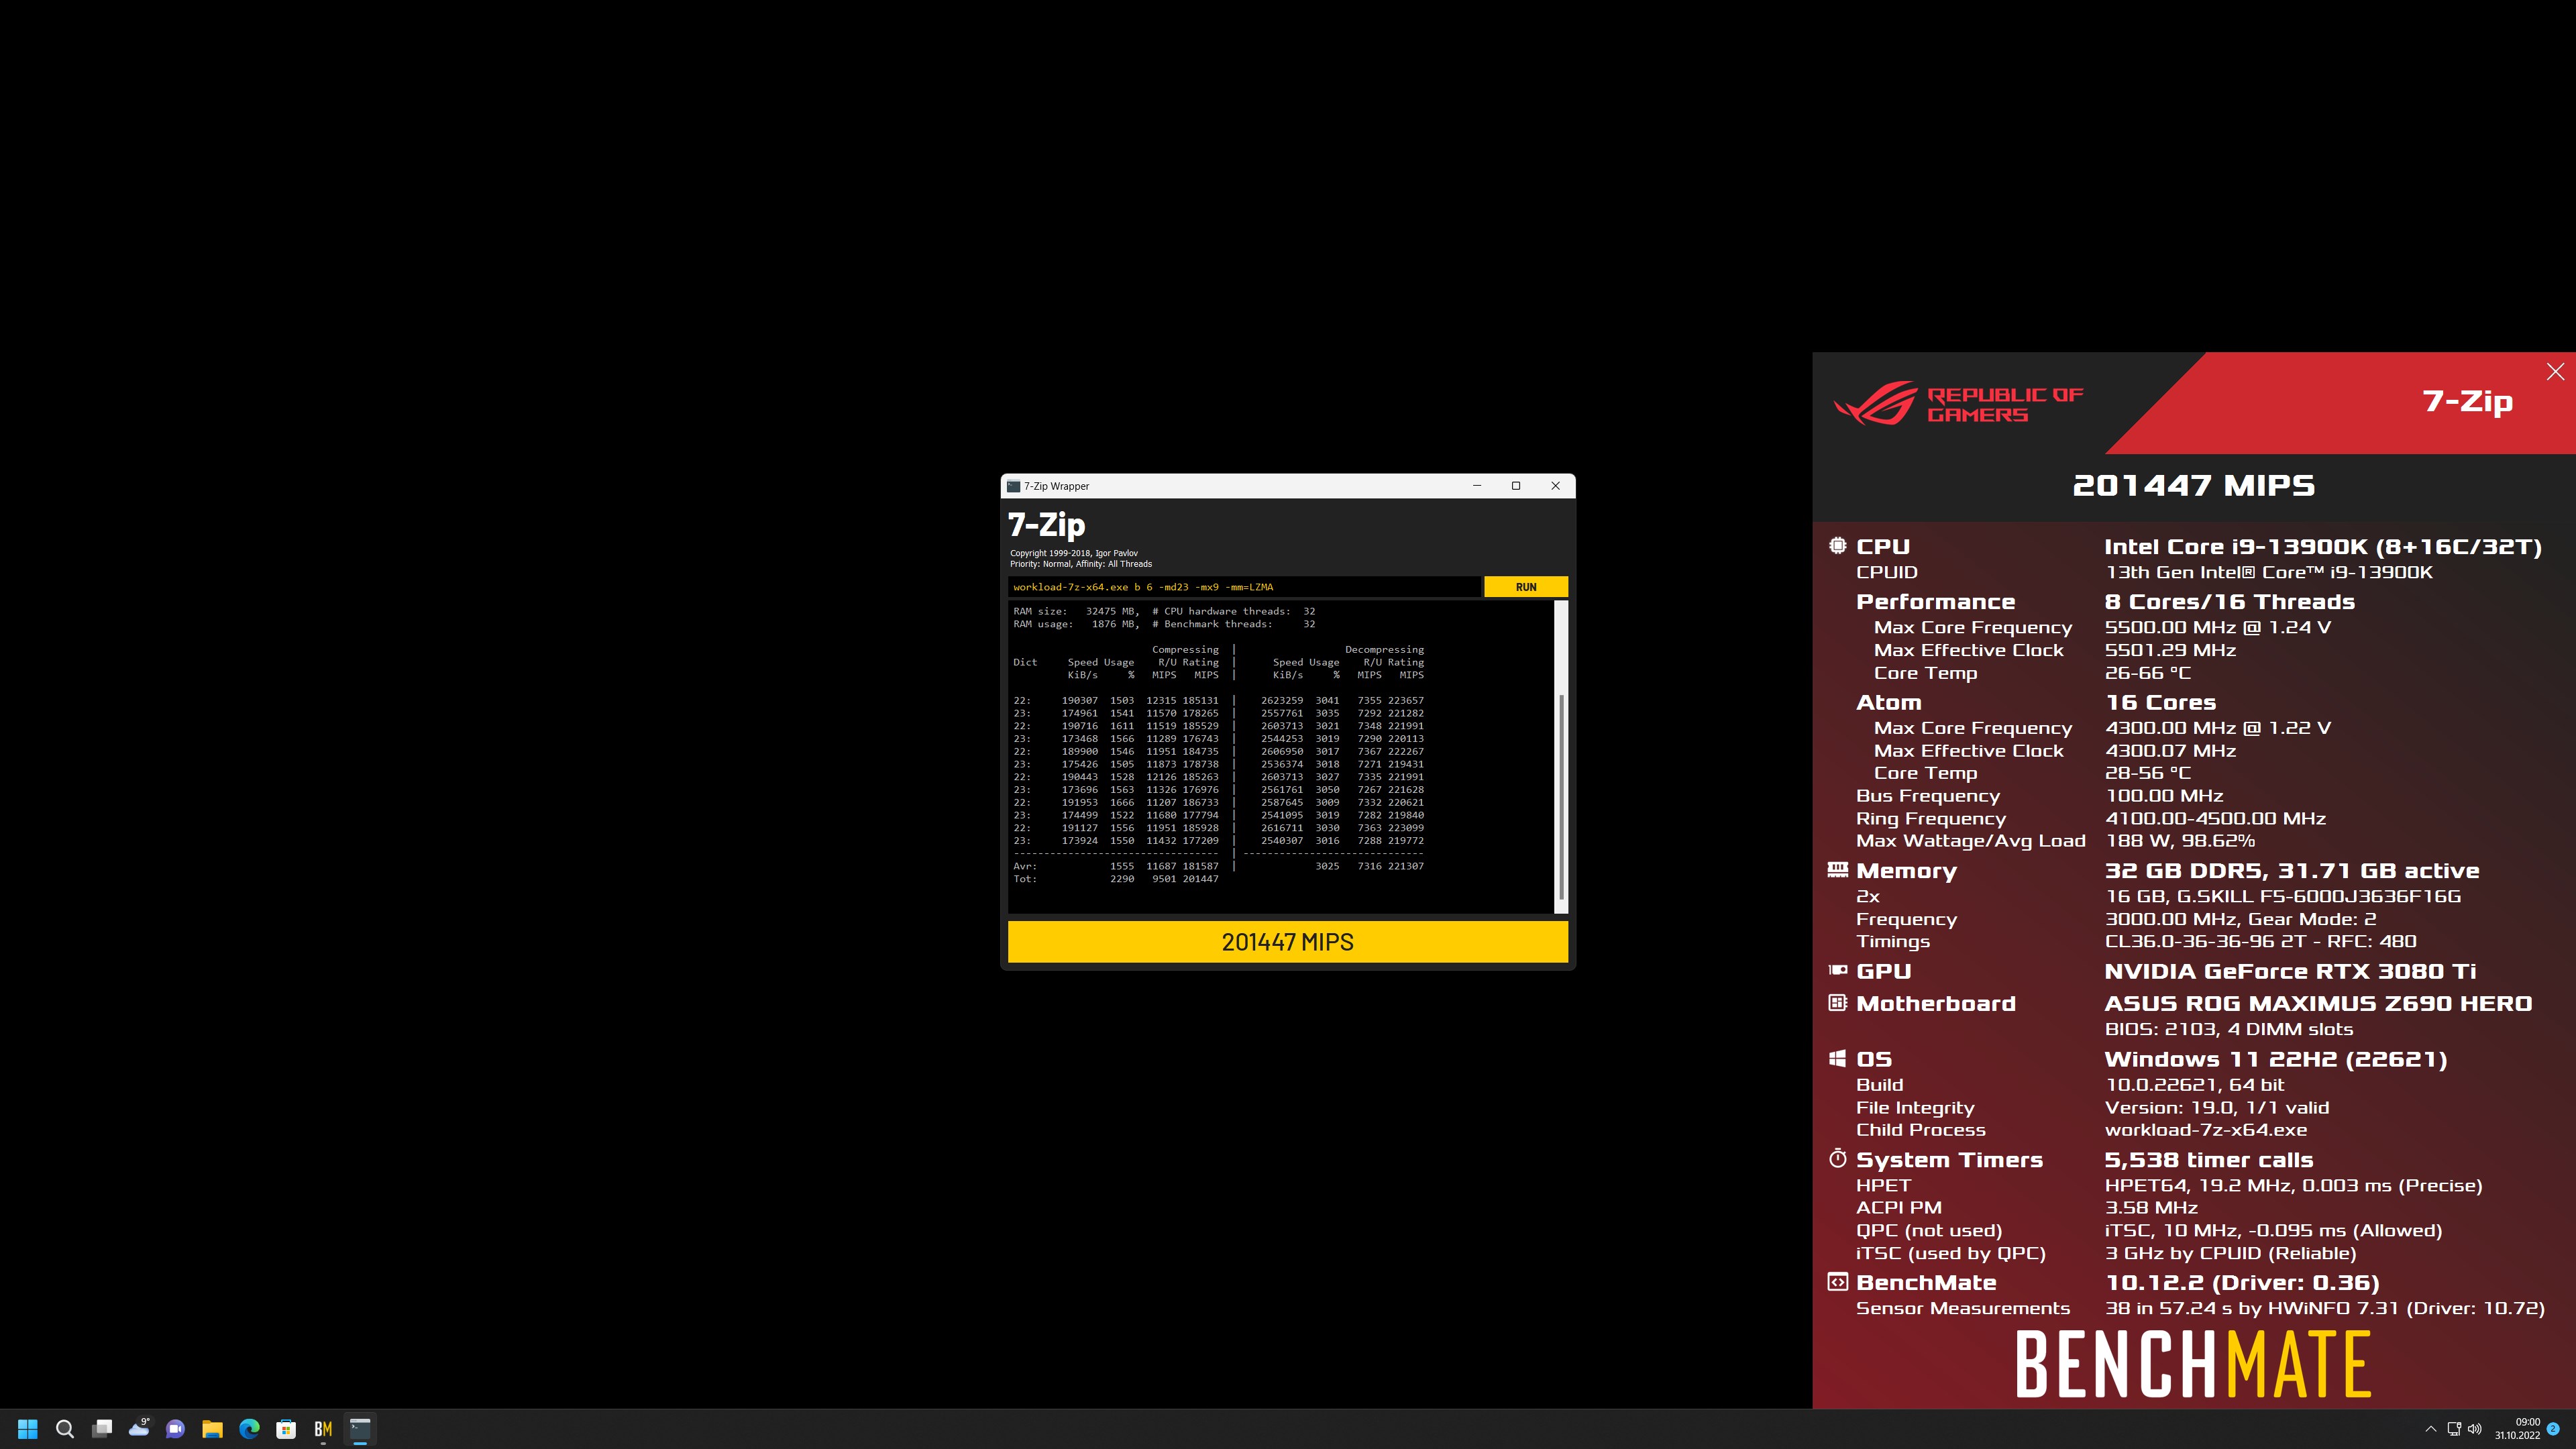
Task: Click '32 GB DDR5, 31.71 GB active' text
Action: pos(2291,871)
